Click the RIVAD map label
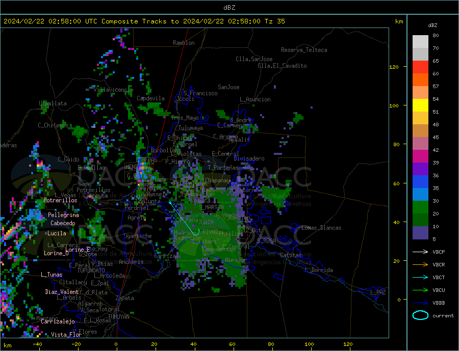Viewport: 459px width, 351px height. [210, 232]
